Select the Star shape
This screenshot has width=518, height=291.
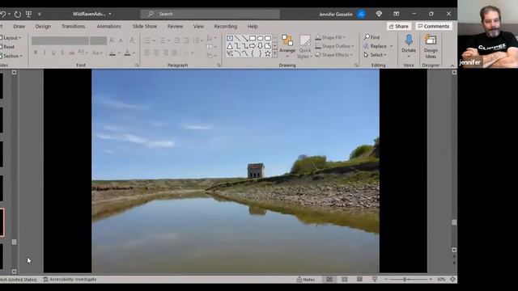[x=268, y=53]
